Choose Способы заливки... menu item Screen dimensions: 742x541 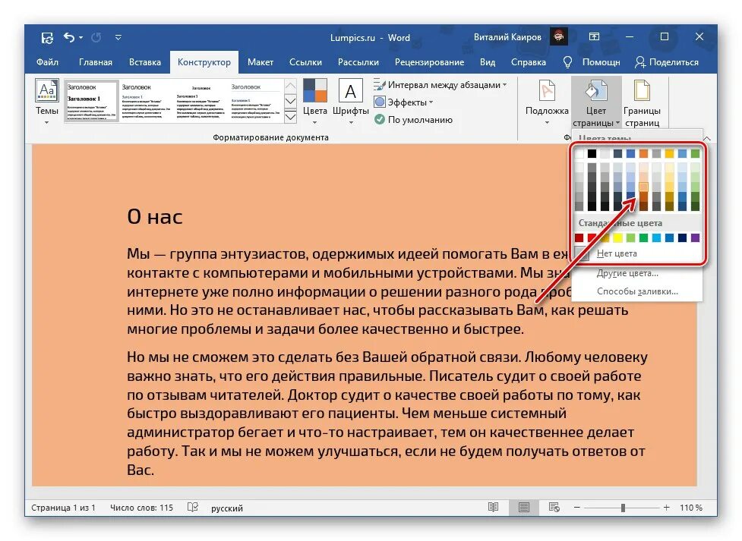pyautogui.click(x=637, y=291)
